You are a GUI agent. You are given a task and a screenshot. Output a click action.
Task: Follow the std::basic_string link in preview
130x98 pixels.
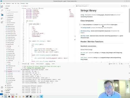(85, 31)
